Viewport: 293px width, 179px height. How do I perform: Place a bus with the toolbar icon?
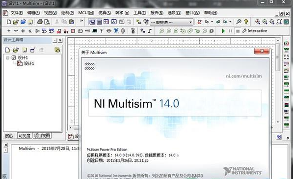pyautogui.click(x=150, y=31)
